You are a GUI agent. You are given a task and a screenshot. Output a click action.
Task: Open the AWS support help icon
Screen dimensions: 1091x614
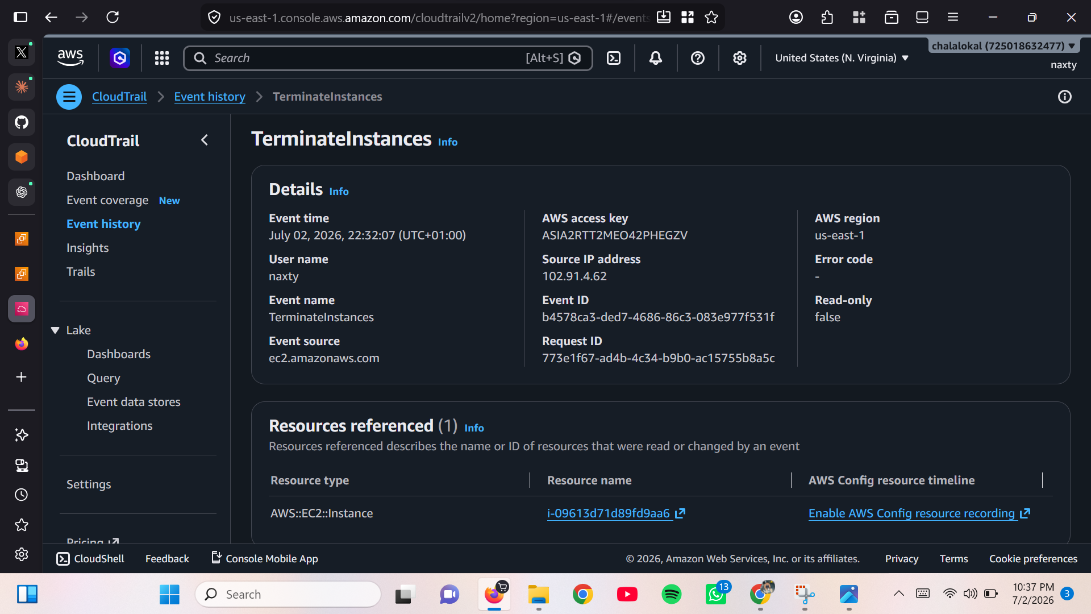tap(698, 58)
